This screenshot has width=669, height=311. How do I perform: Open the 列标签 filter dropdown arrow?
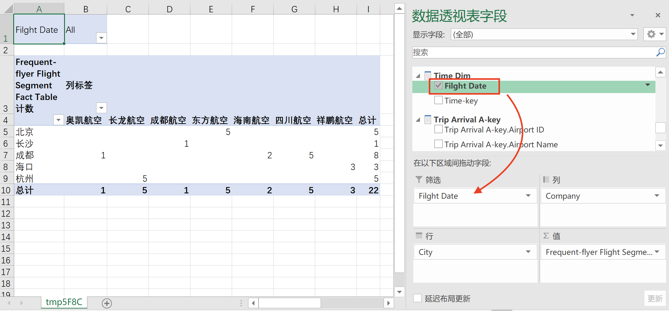(x=102, y=108)
